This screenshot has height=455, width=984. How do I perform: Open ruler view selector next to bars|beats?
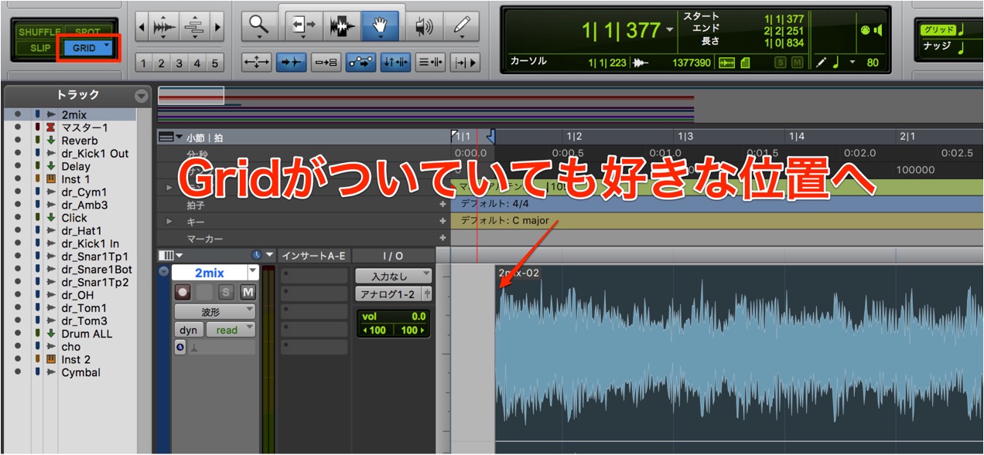click(171, 137)
